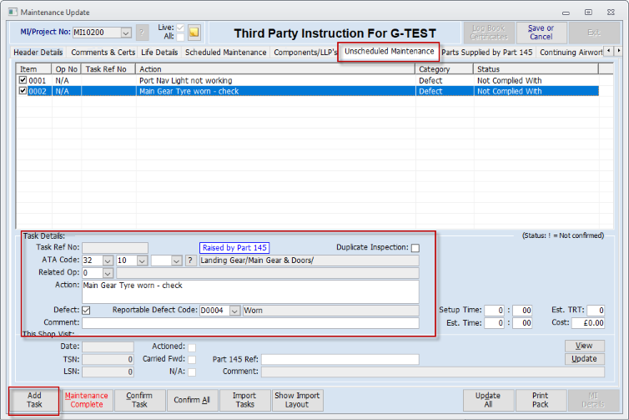Expand the Reportable Defect Code dropdown

234,311
